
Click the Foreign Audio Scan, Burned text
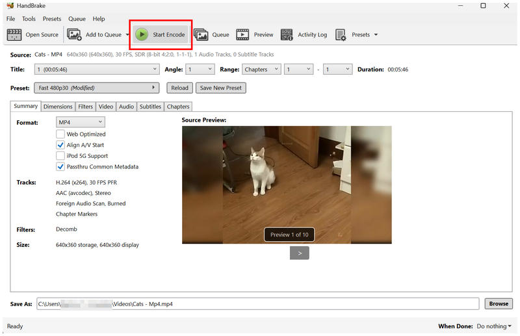pos(91,203)
